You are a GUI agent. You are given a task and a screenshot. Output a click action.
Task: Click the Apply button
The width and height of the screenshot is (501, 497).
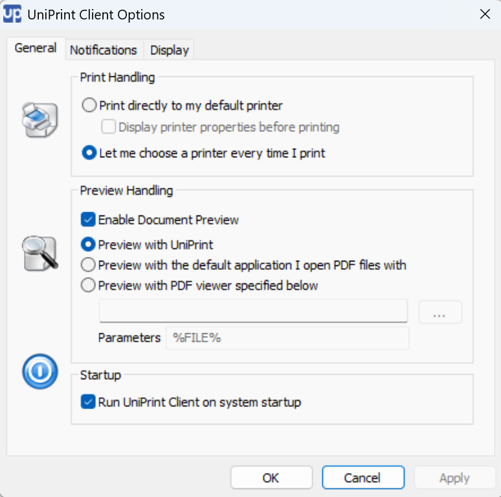tap(454, 478)
